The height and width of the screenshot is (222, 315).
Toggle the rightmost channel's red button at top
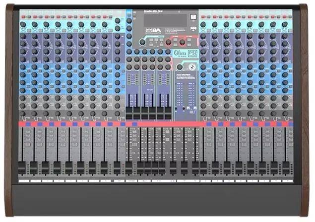coord(285,17)
